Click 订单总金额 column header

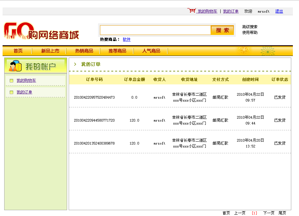click(135, 80)
